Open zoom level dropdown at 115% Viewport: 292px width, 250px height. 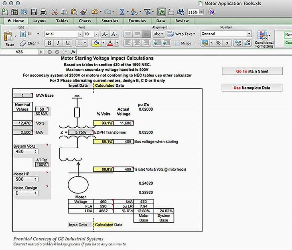(201, 12)
